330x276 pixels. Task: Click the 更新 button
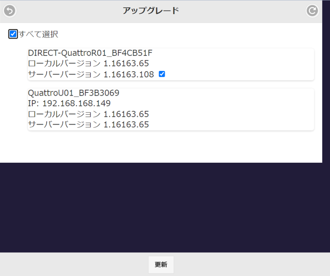[x=161, y=265]
